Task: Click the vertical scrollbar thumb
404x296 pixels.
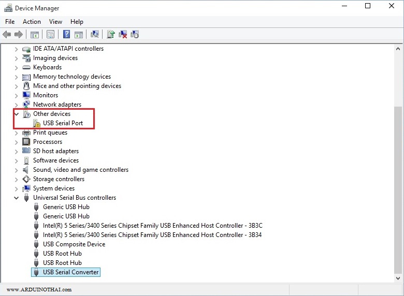Action: point(398,190)
